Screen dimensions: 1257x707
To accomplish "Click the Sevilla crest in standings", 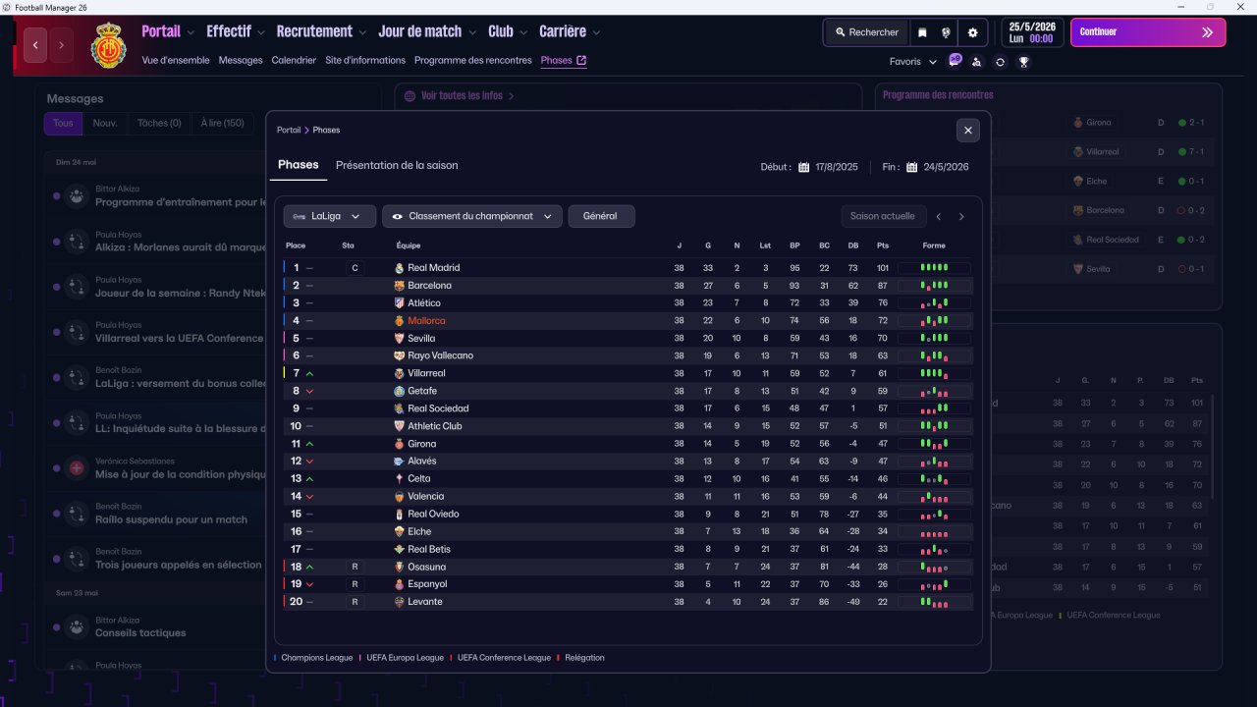I will click(x=399, y=339).
